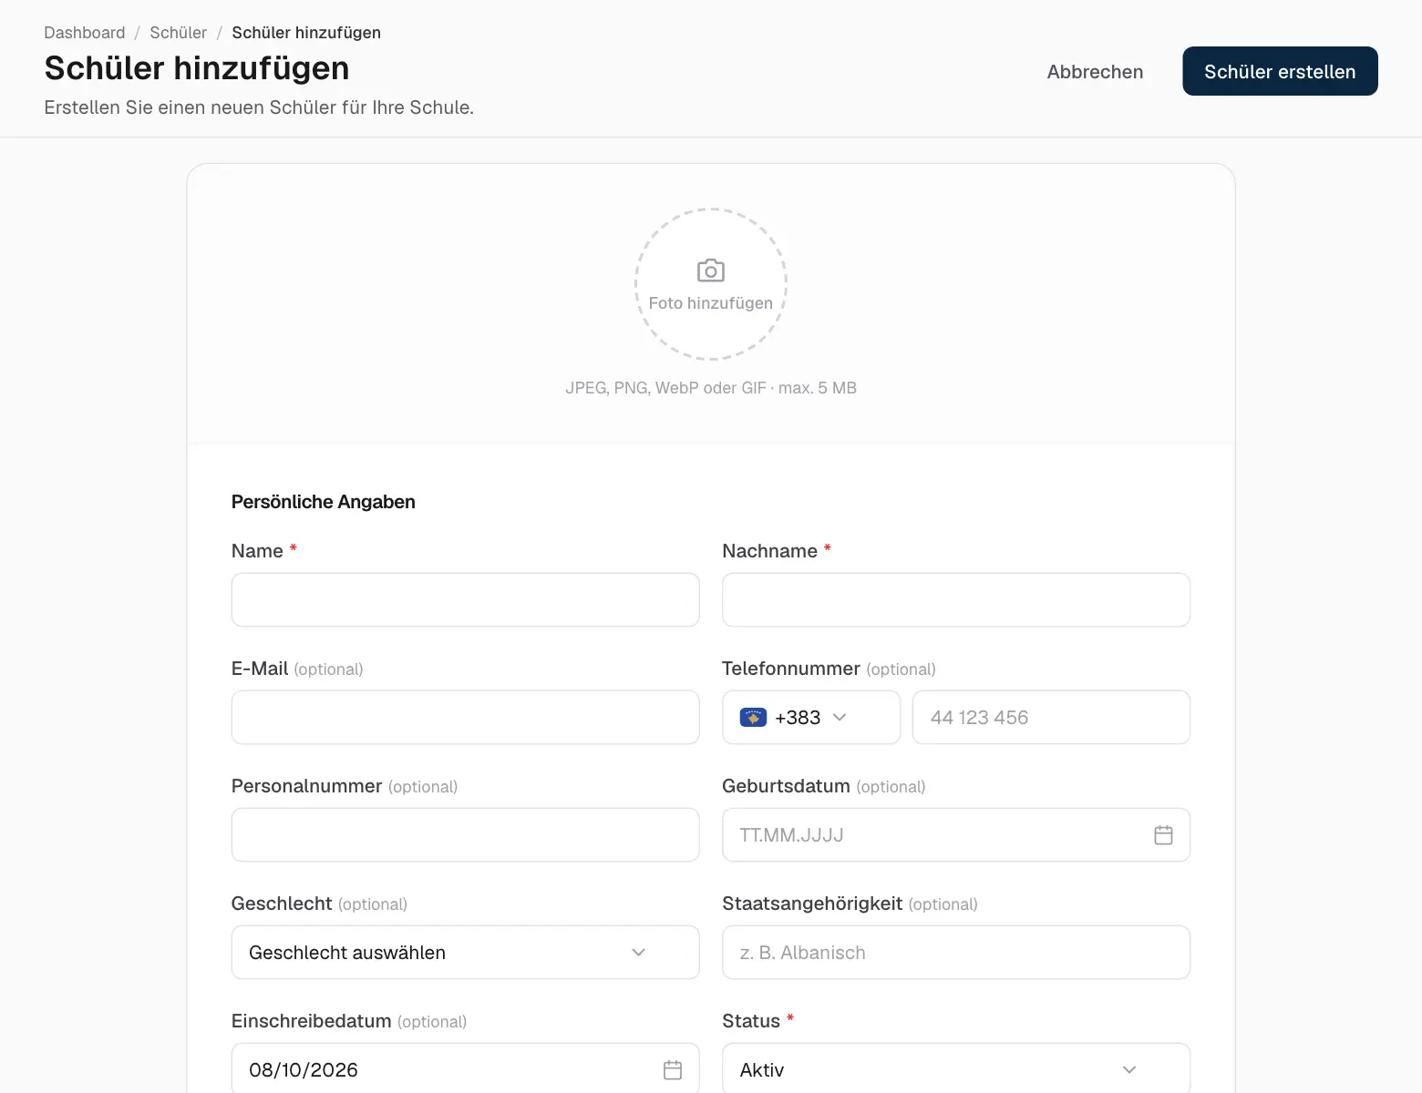Click the camera icon to add photo
This screenshot has height=1093, width=1422.
tap(711, 271)
